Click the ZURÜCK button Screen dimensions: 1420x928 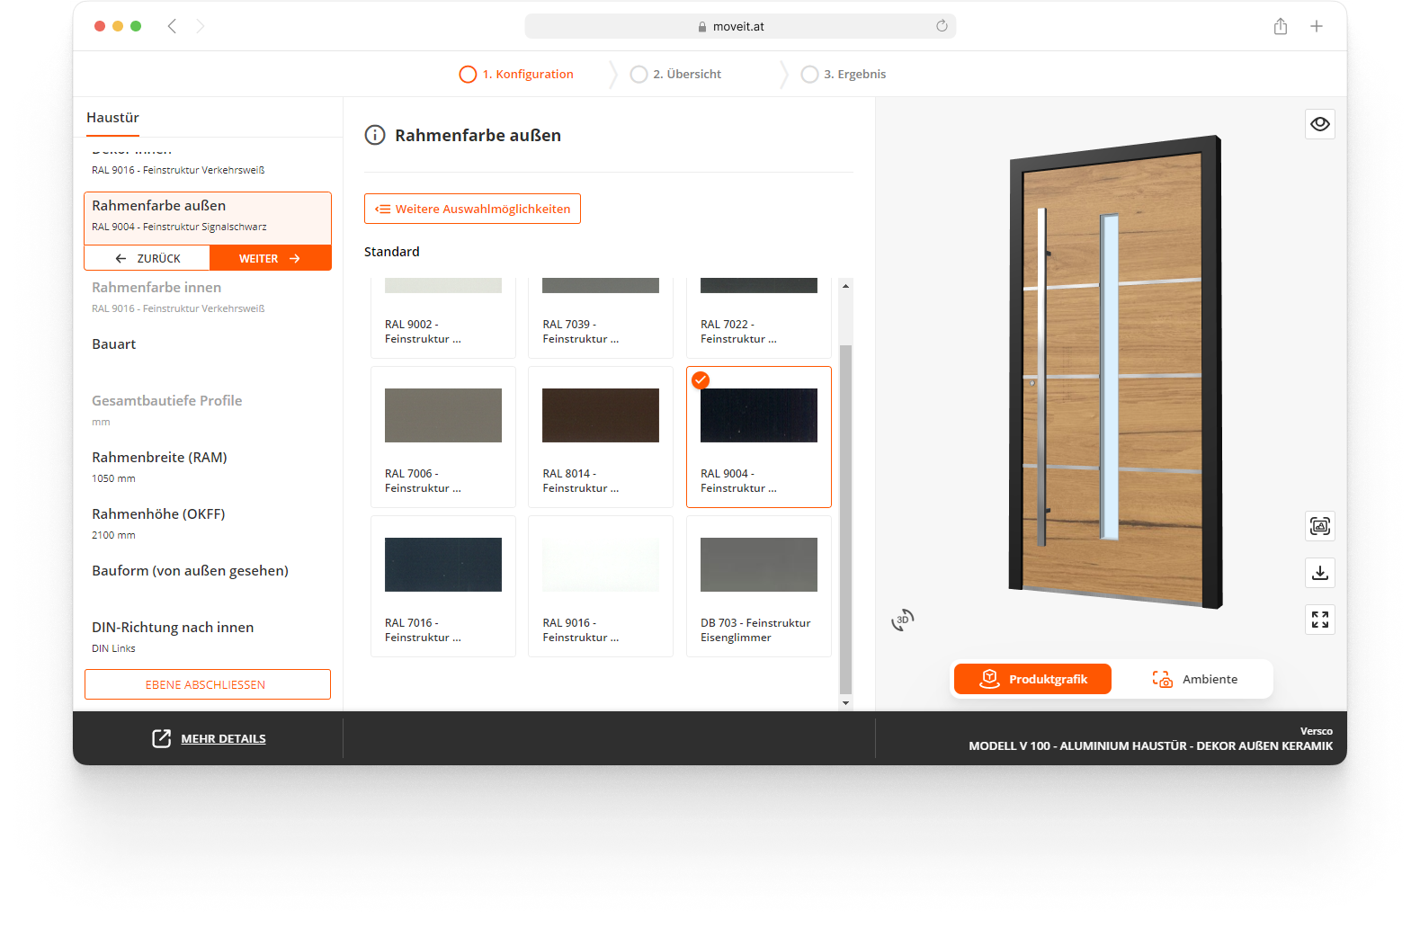click(147, 258)
